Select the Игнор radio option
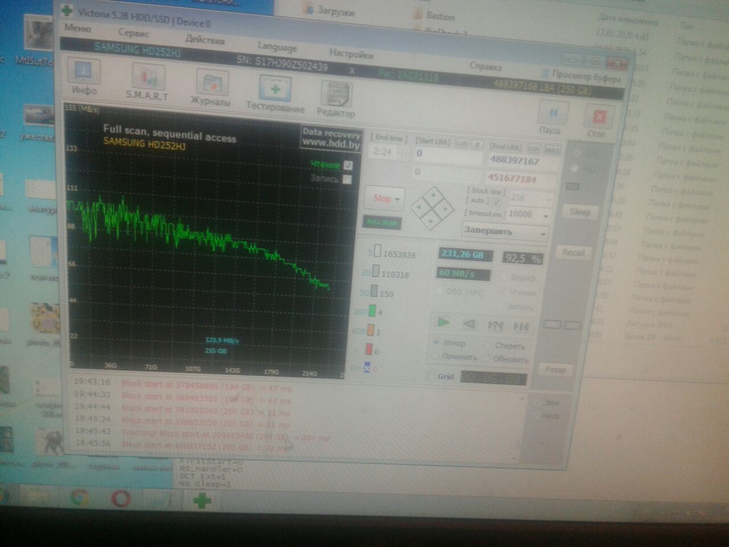The width and height of the screenshot is (729, 547). [x=436, y=342]
